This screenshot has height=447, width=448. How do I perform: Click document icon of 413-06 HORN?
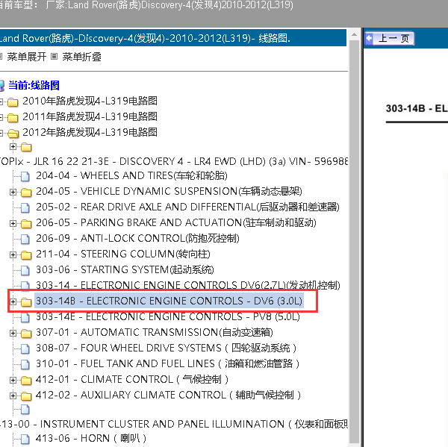click(25, 440)
